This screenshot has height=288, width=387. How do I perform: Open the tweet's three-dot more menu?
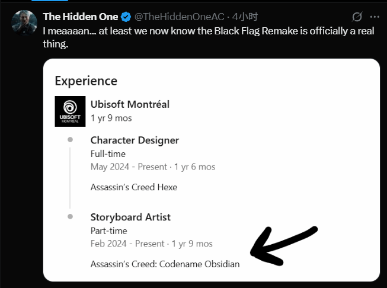tap(376, 17)
